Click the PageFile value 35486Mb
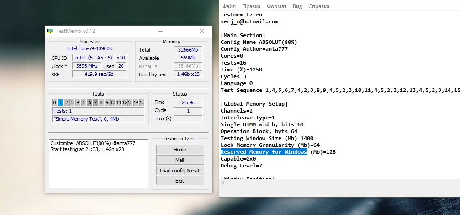 coord(188,66)
